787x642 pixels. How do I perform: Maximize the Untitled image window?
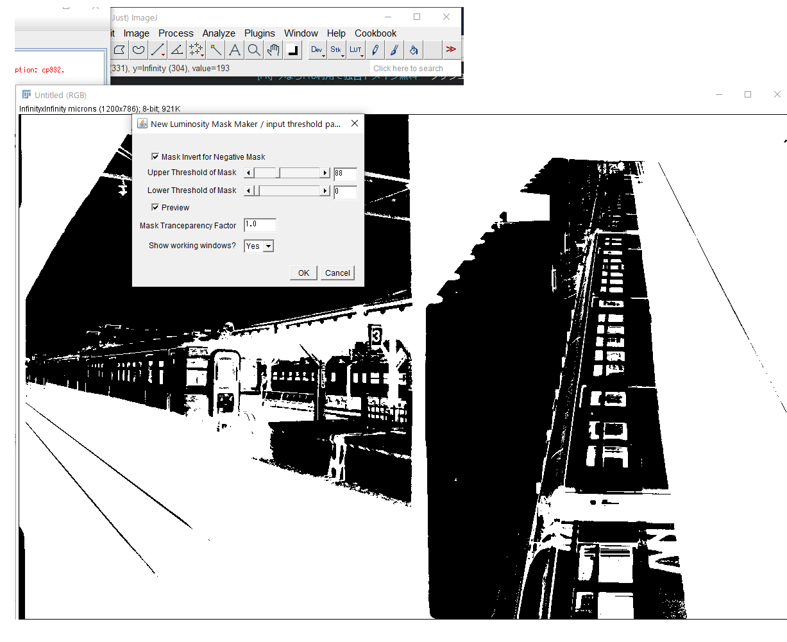748,94
